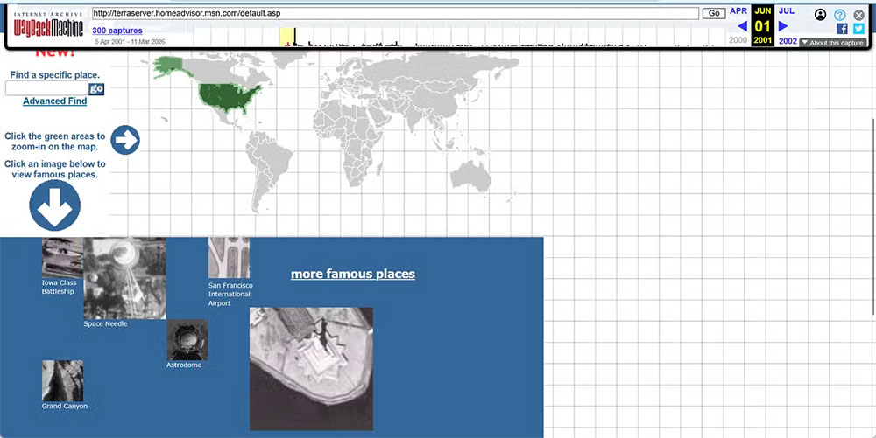Screen dimensions: 876x438
Task: Open the Advanced Find link
Action: point(54,101)
